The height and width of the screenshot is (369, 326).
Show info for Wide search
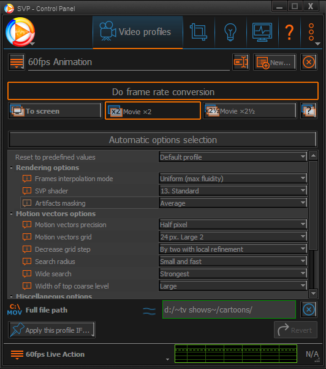coord(27,274)
